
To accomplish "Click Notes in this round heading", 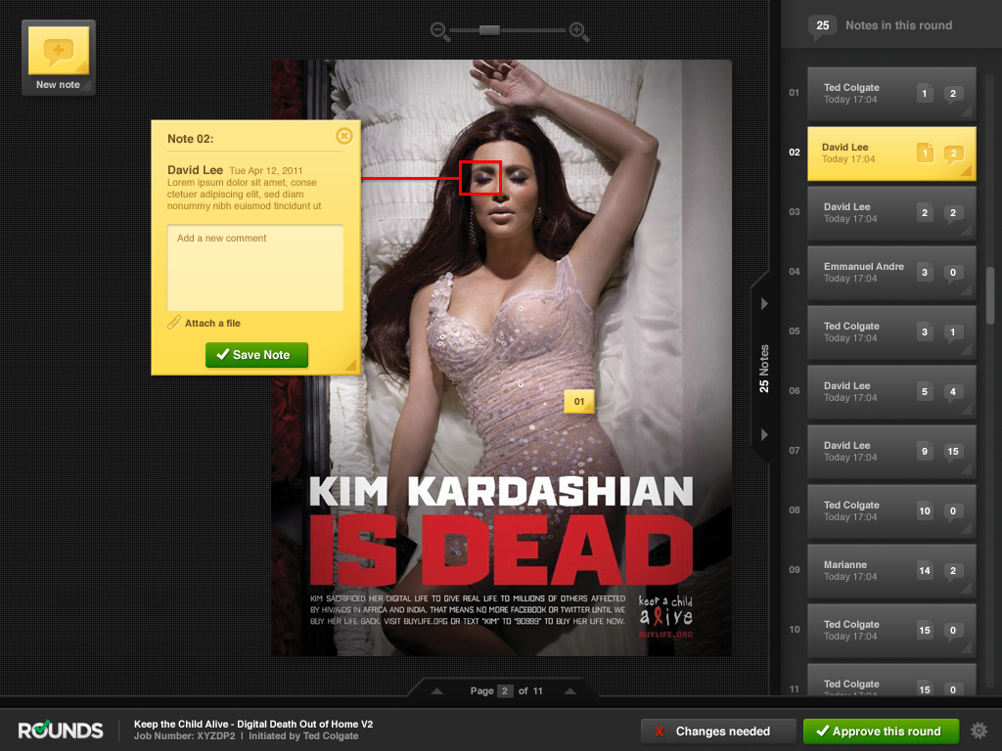I will [x=898, y=25].
